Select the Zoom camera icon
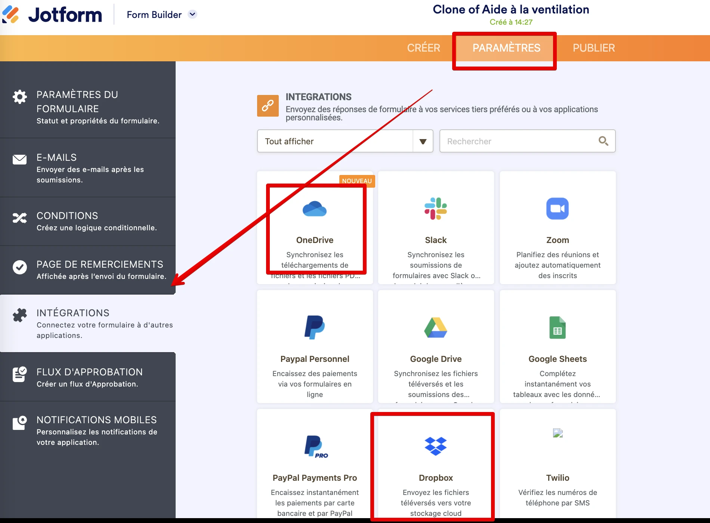This screenshot has width=710, height=523. pyautogui.click(x=557, y=209)
